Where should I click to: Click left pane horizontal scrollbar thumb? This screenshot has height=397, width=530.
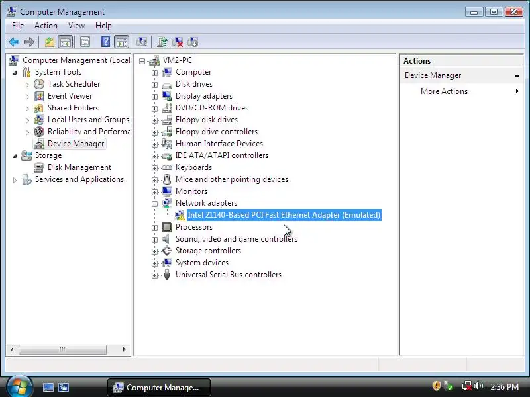pos(62,349)
